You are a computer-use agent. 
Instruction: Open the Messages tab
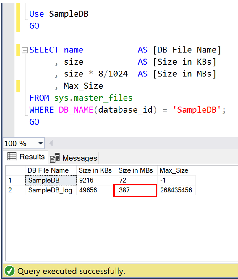74,158
